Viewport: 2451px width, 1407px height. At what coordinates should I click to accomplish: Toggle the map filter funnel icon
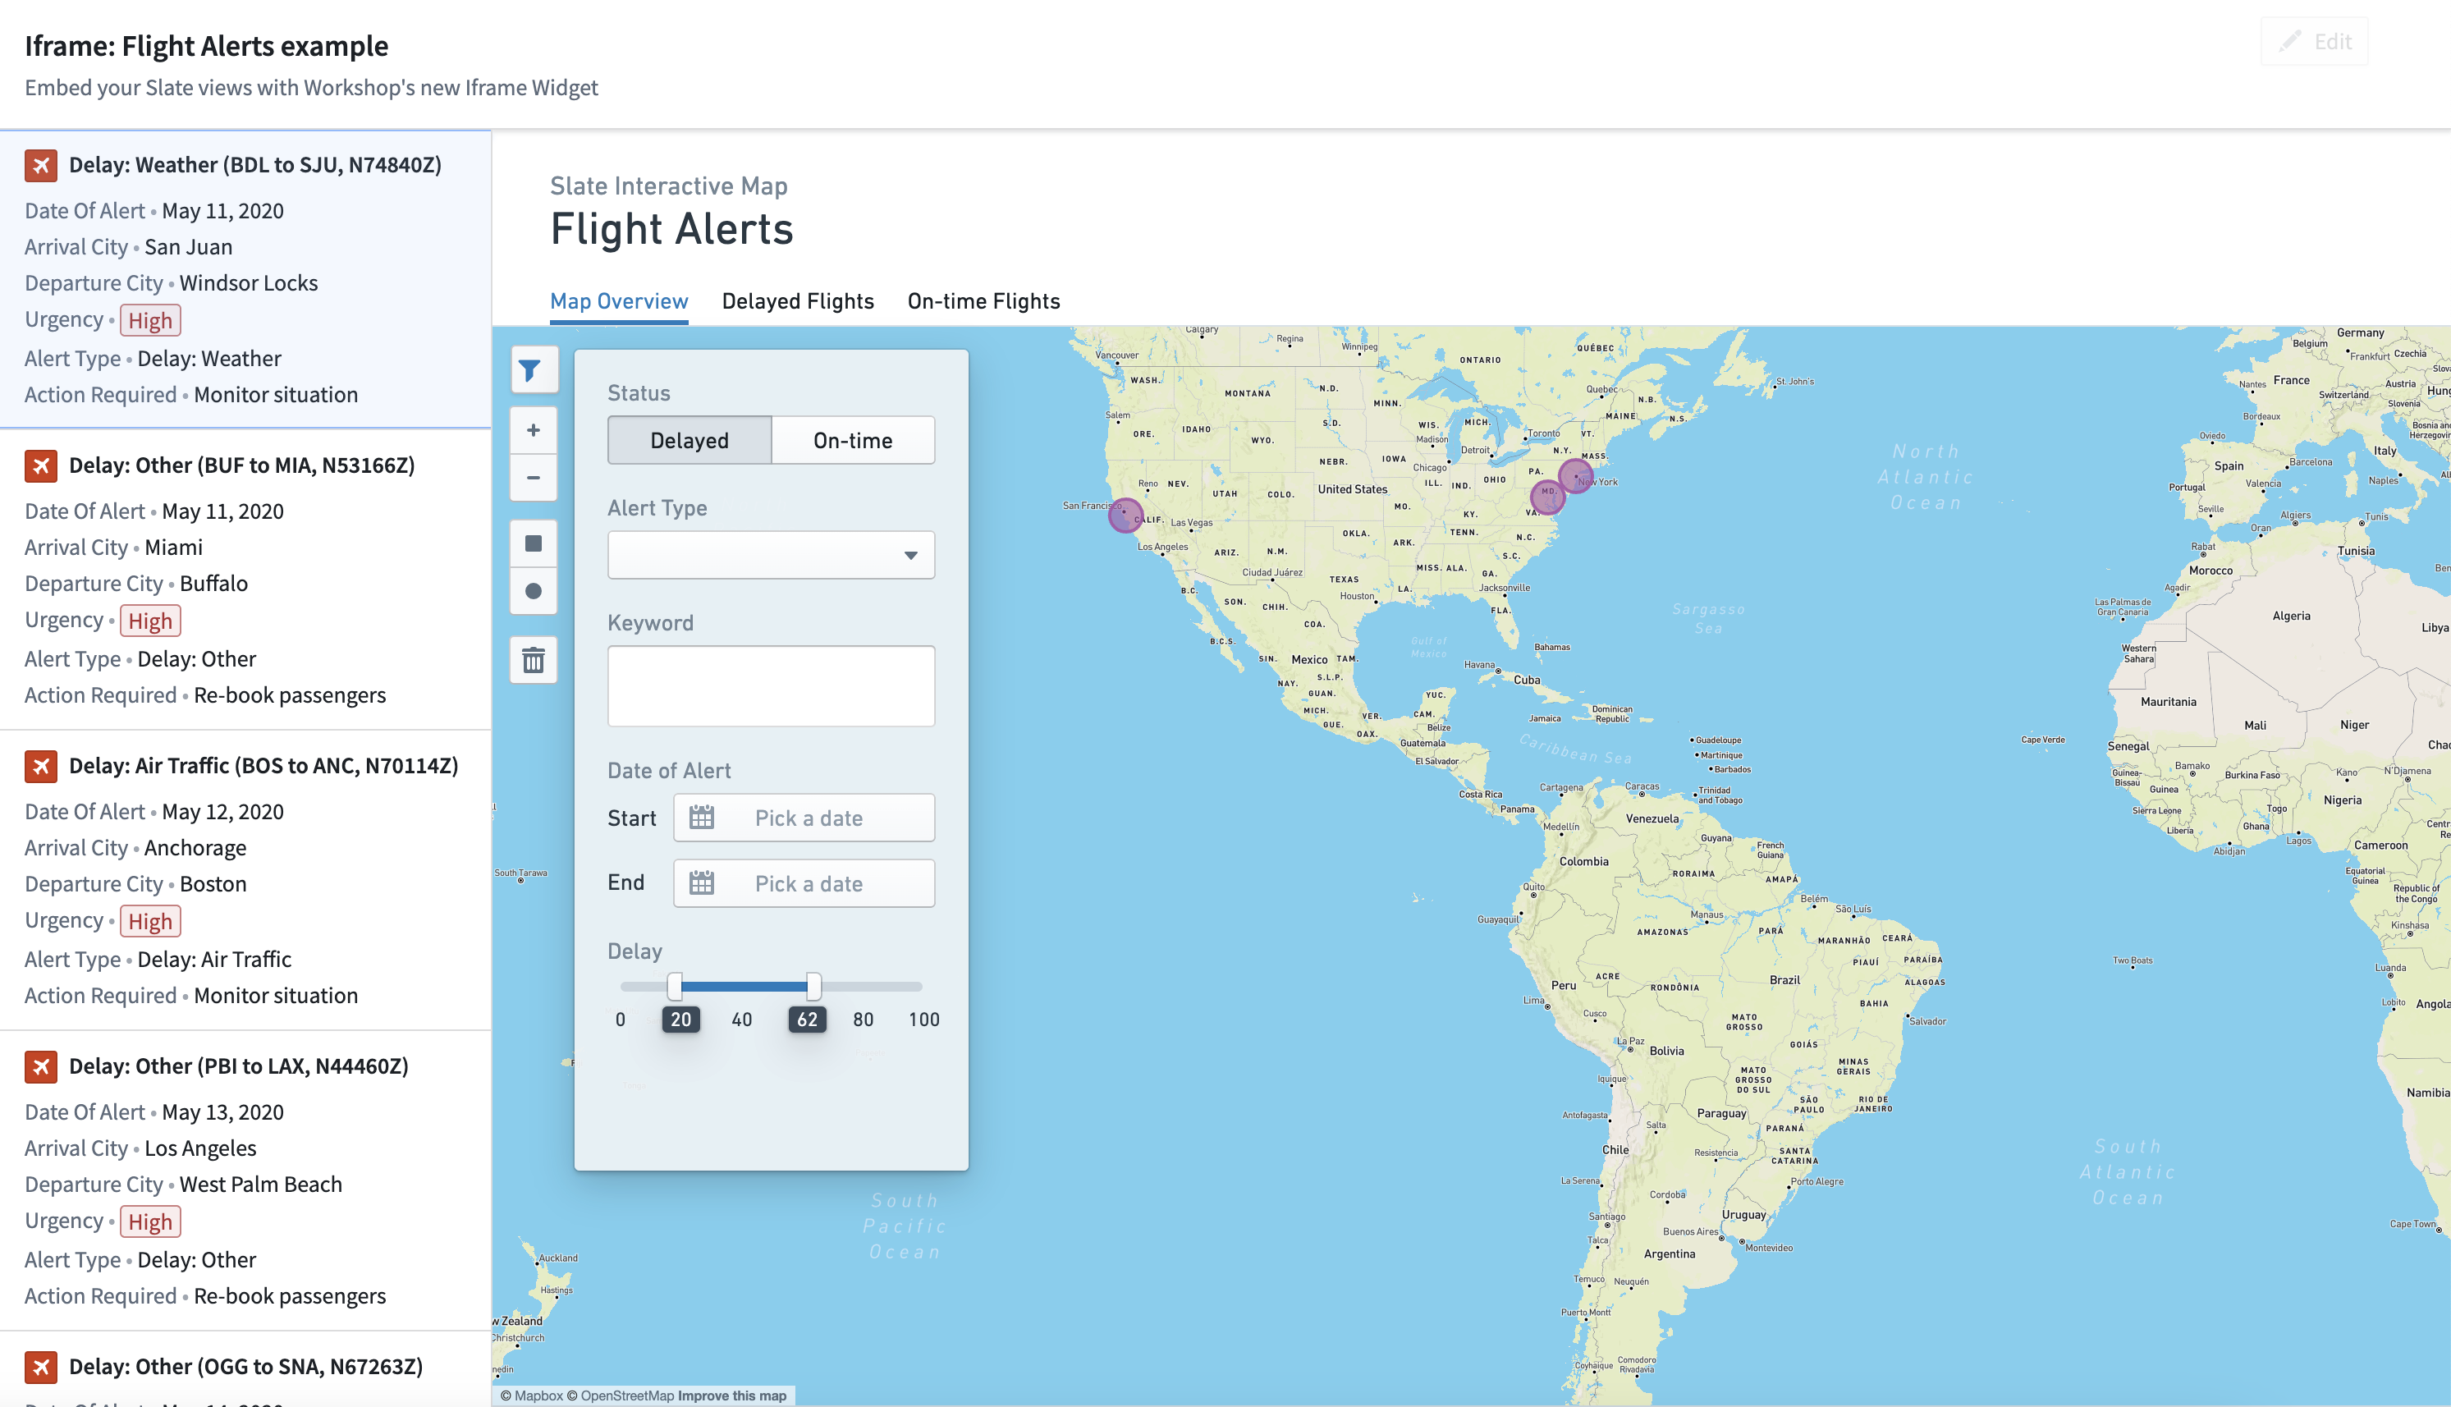coord(534,370)
